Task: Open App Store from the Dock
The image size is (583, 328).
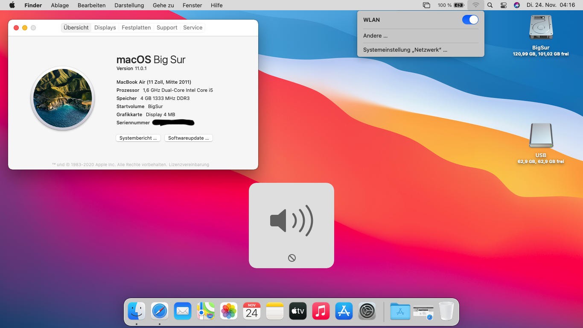Action: pos(344,311)
